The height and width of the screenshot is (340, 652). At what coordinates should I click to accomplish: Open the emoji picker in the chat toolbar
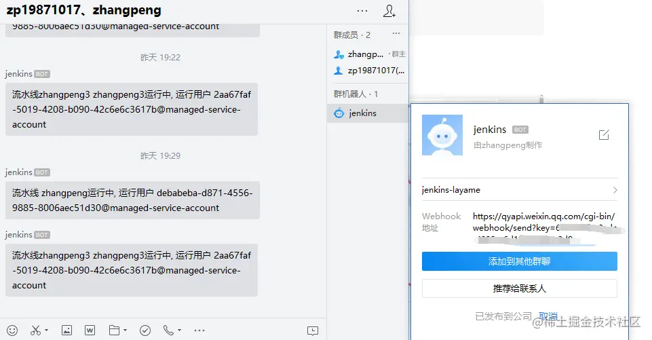12,330
